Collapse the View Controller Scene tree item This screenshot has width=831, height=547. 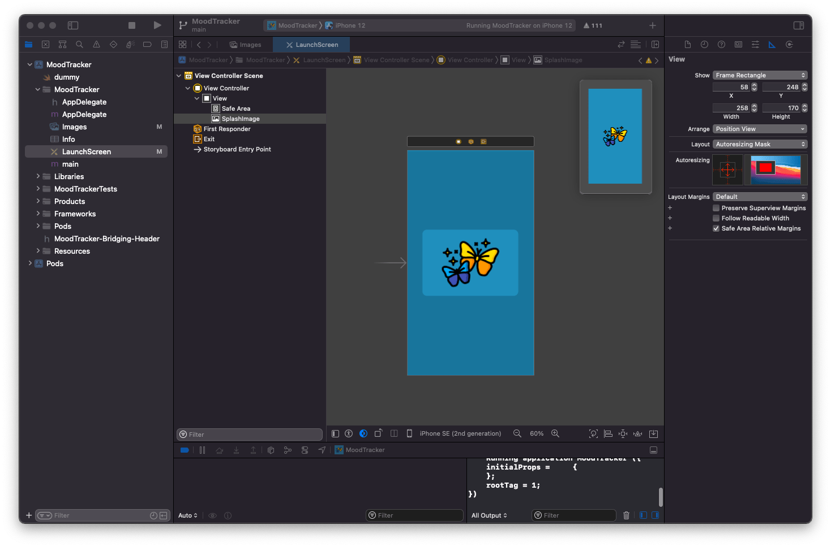179,75
